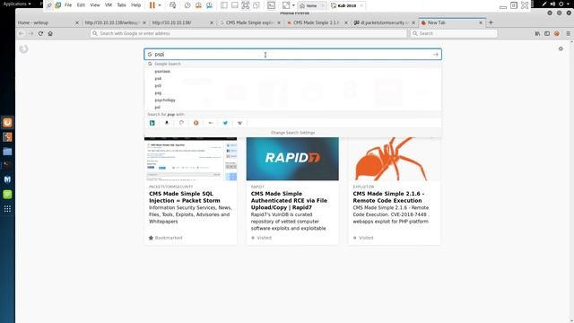Click the Firefox back arrow
This screenshot has width=574, height=323.
click(x=22, y=33)
